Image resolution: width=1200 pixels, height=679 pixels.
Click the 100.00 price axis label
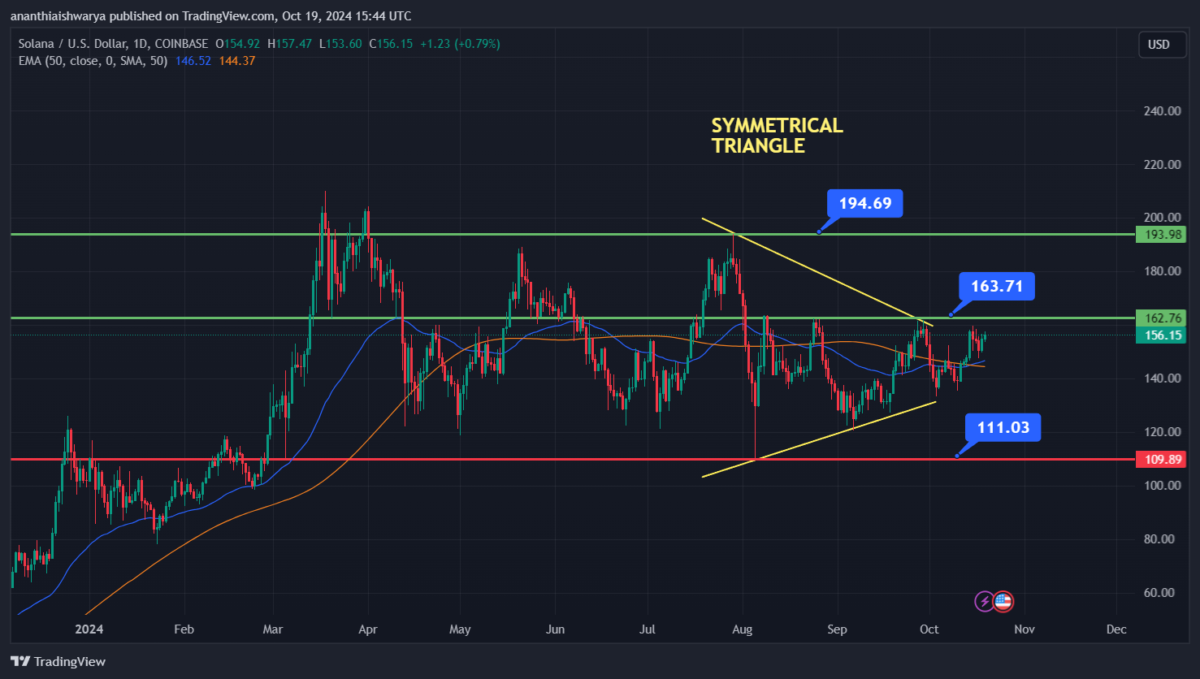1162,486
